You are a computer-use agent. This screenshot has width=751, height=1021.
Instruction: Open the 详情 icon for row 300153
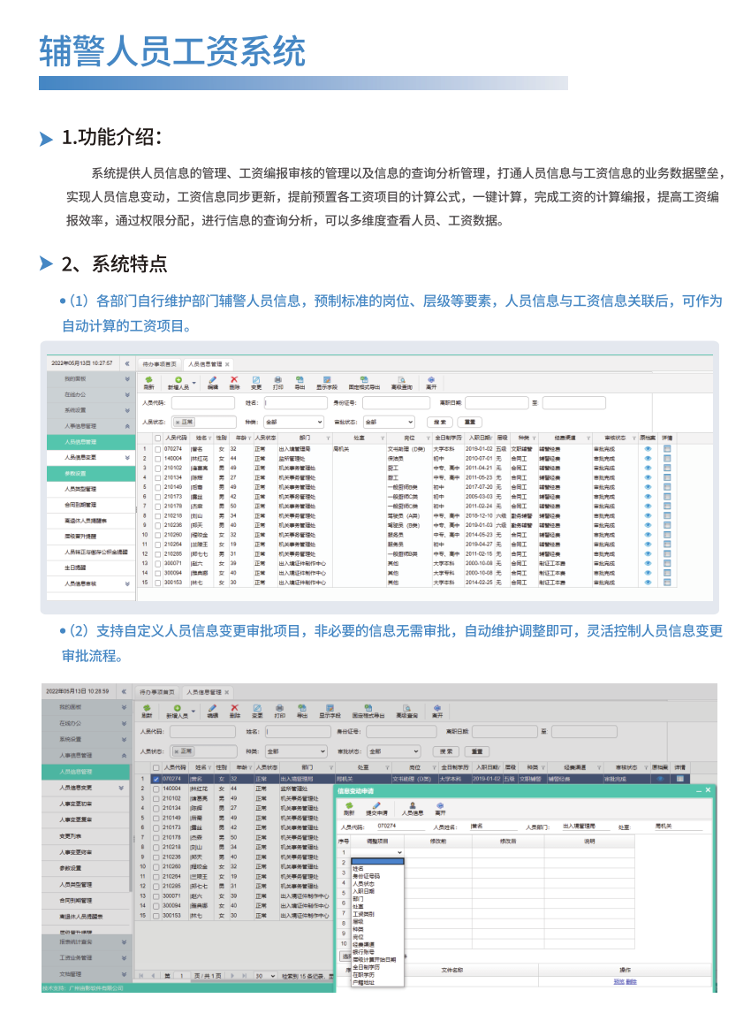click(667, 583)
